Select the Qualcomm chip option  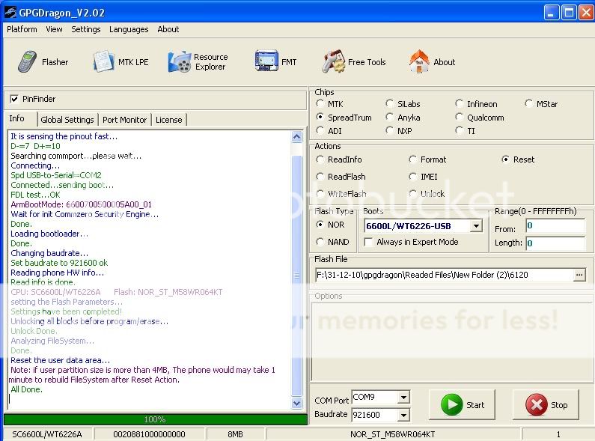pos(459,118)
